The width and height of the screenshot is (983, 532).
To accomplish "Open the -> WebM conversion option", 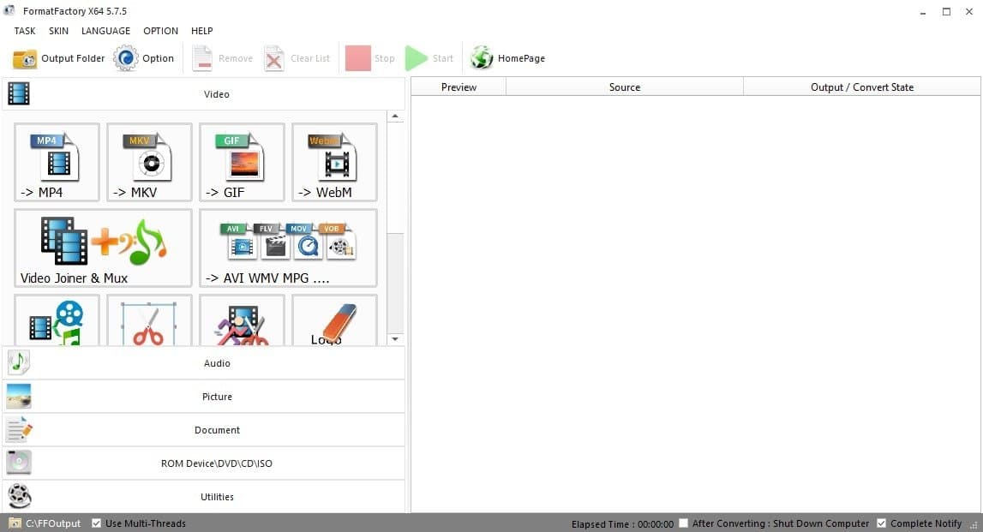I will tap(334, 162).
